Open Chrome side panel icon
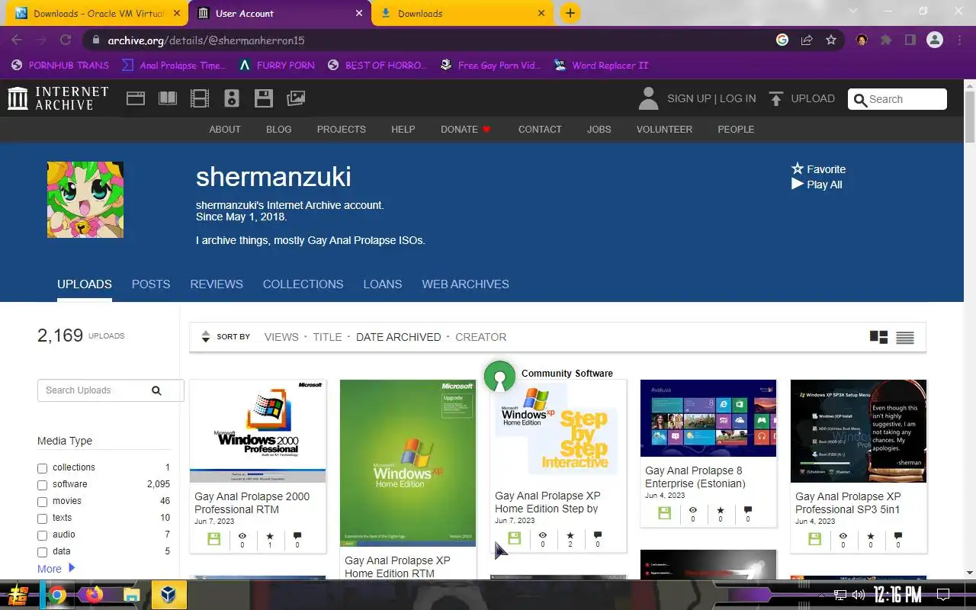Viewport: 976px width, 610px height. (910, 40)
